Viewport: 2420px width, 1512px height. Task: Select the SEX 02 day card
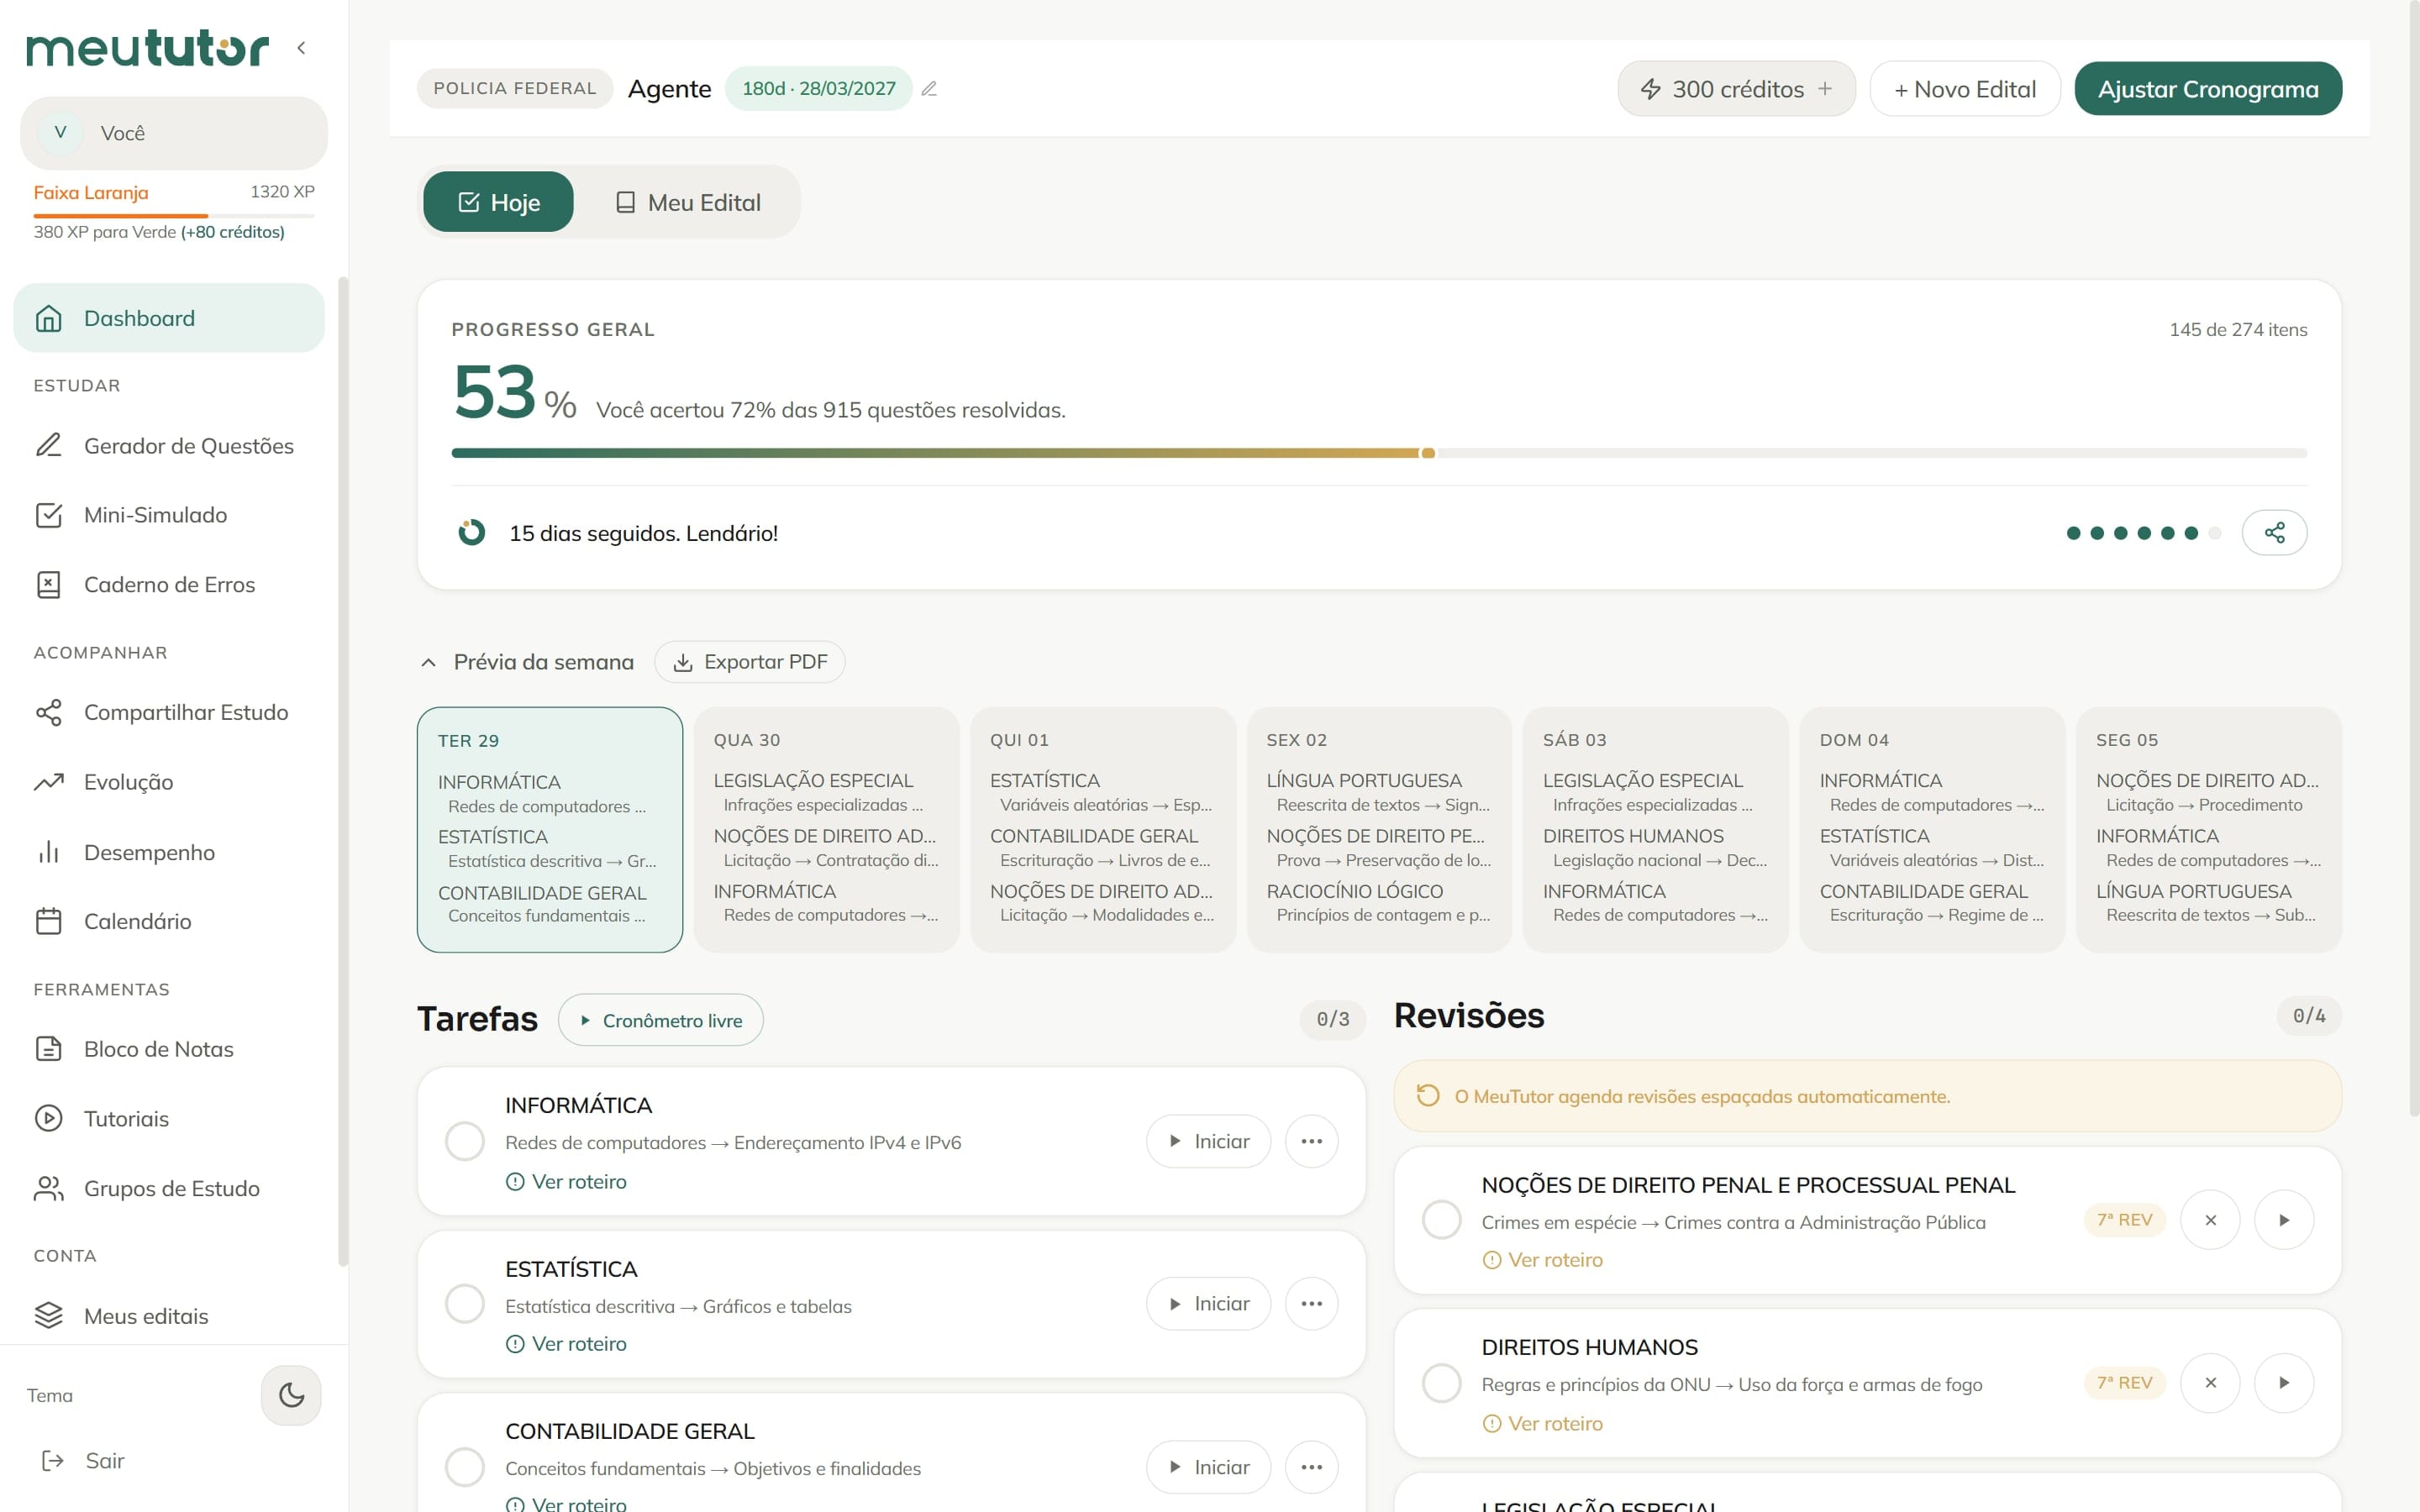pos(1379,829)
